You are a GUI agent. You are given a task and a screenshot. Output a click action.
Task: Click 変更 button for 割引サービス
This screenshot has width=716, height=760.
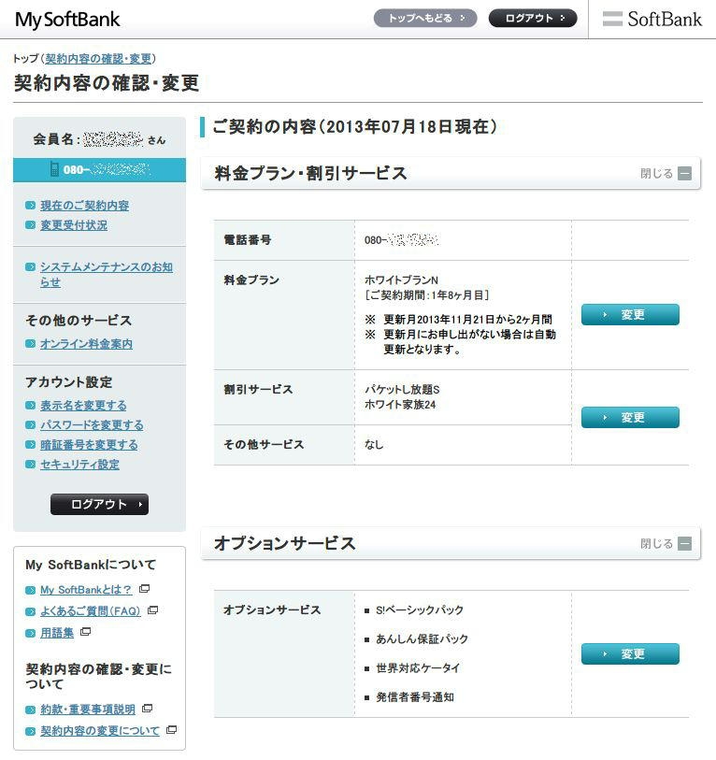point(630,417)
